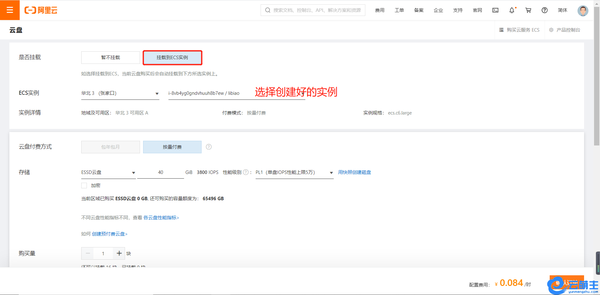The image size is (600, 295).
Task: Open the 费用 menu in the header
Action: pos(380,10)
